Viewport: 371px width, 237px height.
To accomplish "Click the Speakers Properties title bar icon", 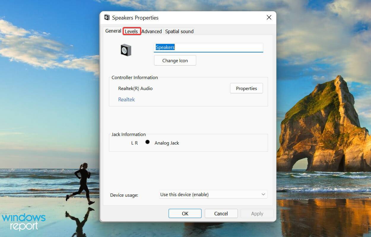I will point(107,17).
